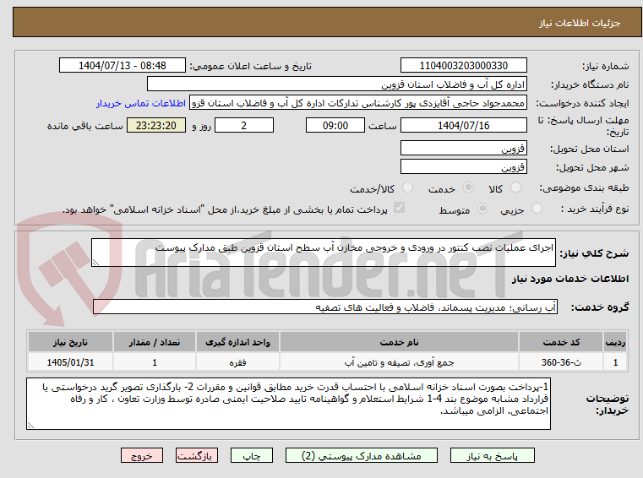Select the متوسط purchase type radio
The image size is (643, 478).
click(483, 209)
